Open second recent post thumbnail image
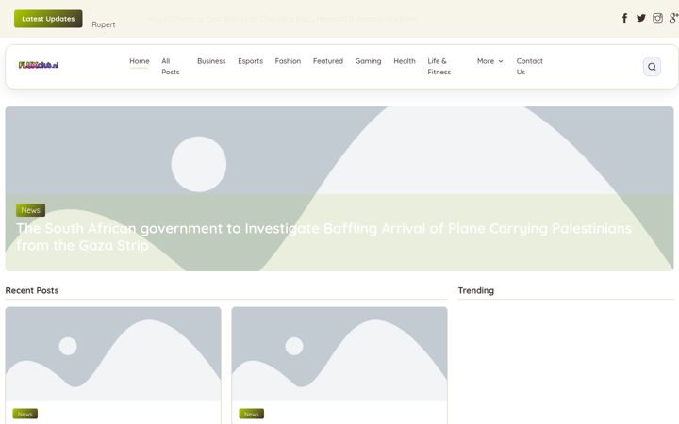The height and width of the screenshot is (424, 679). (x=339, y=354)
